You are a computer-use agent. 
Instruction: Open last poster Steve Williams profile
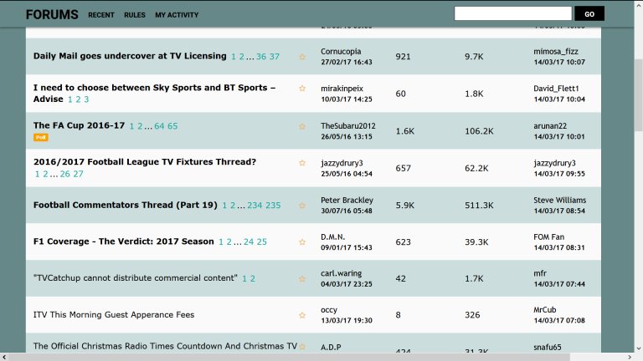tap(560, 201)
